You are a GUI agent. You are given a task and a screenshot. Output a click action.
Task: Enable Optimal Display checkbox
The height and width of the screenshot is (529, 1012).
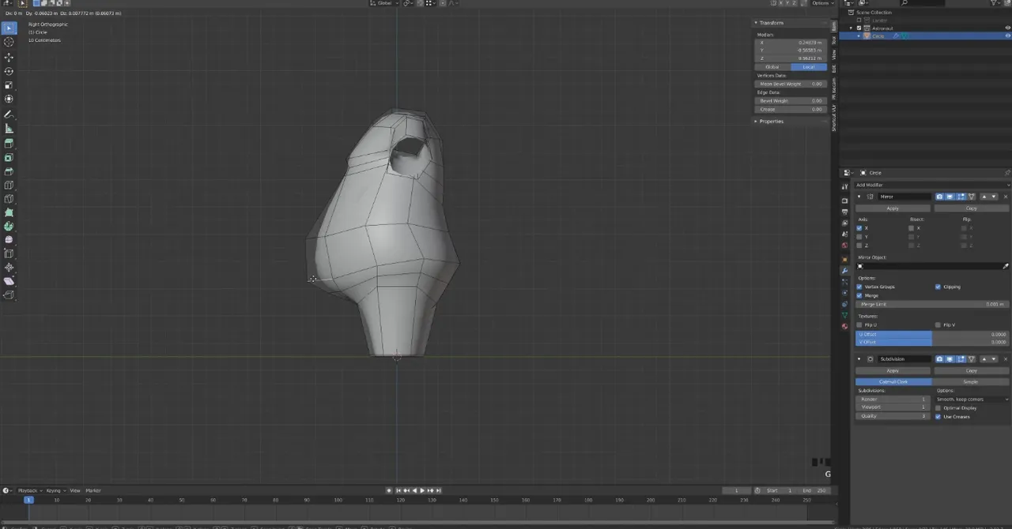pyautogui.click(x=938, y=408)
